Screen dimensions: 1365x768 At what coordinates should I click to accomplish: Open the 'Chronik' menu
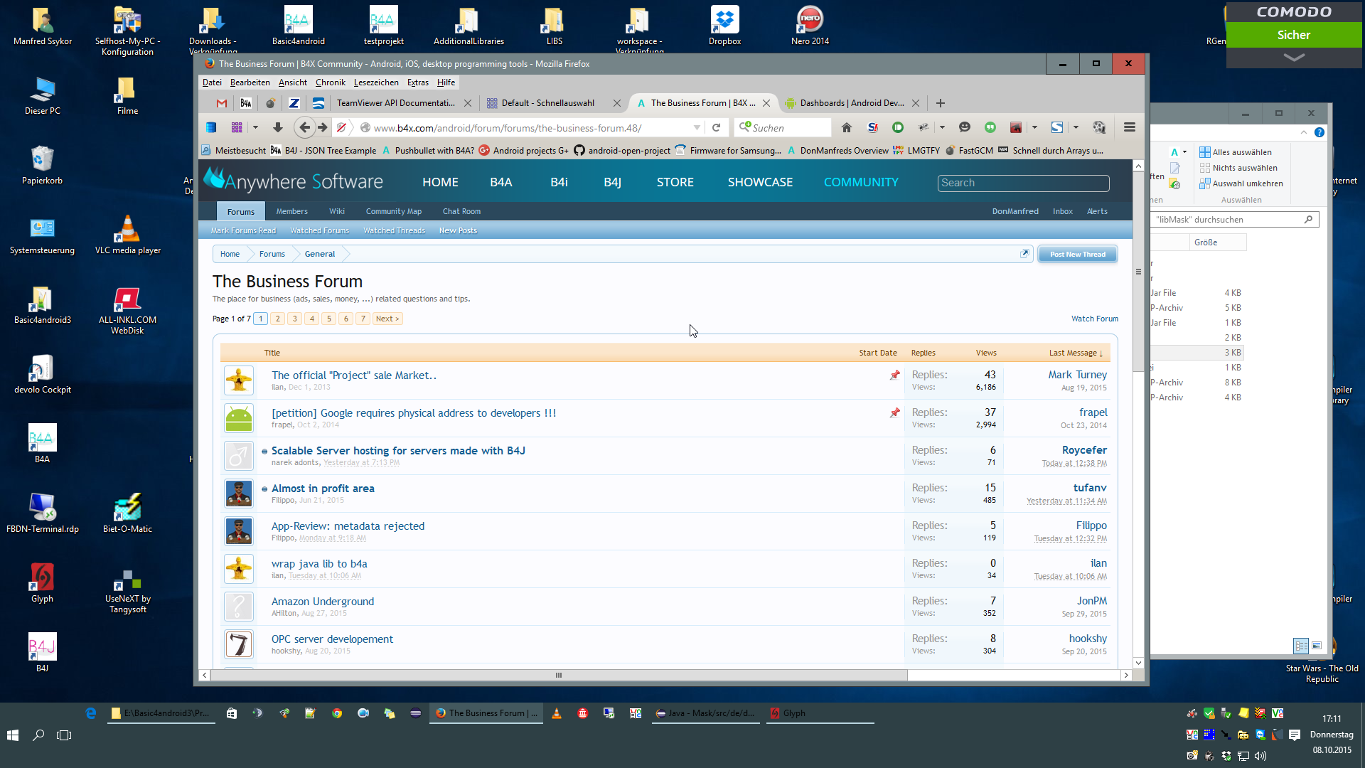pyautogui.click(x=330, y=82)
